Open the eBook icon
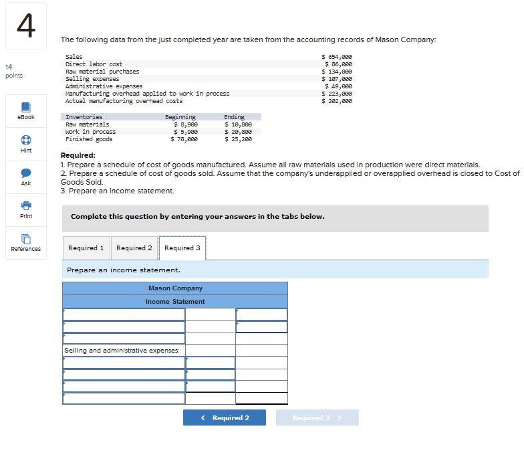 pos(25,107)
